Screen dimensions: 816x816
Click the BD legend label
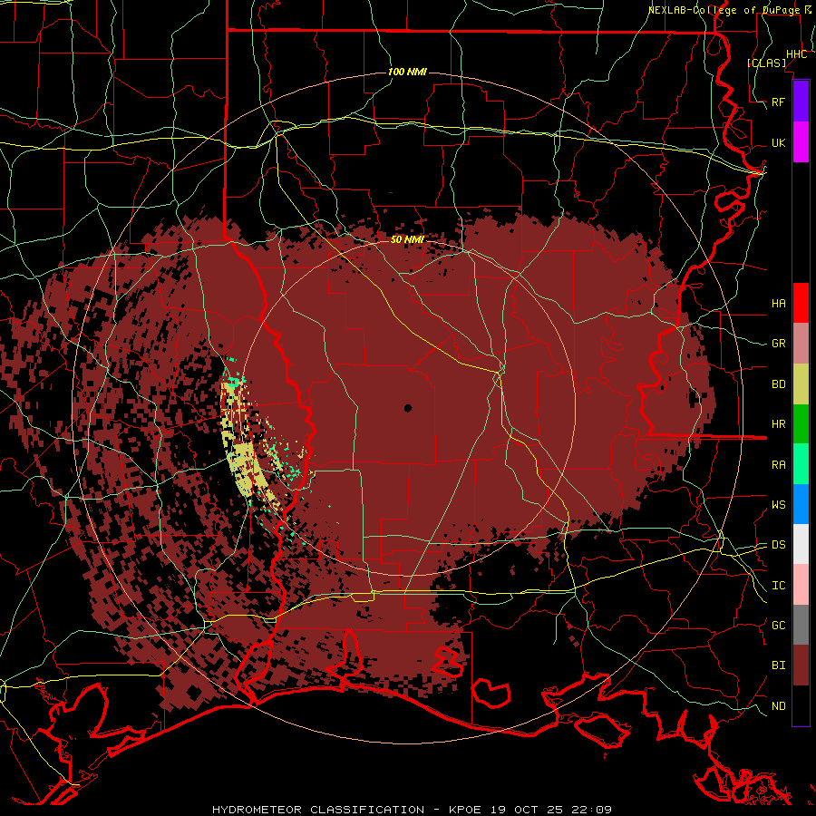pos(778,384)
